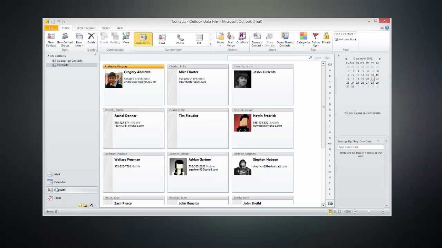Go to Mail in navigation pane
The width and height of the screenshot is (442, 248).
71,174
